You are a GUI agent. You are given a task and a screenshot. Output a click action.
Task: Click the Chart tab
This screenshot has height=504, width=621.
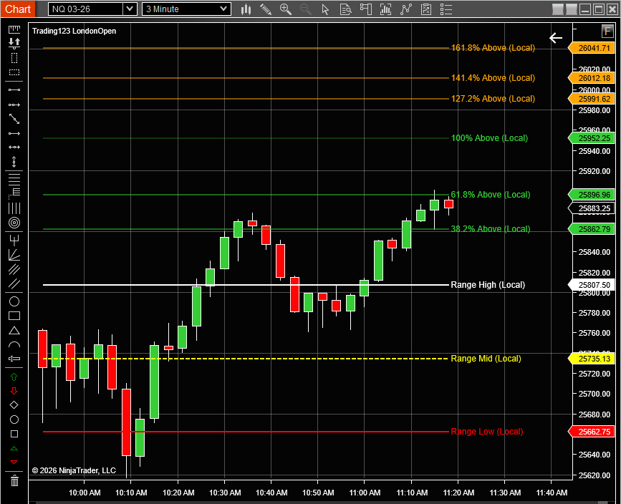[x=18, y=9]
